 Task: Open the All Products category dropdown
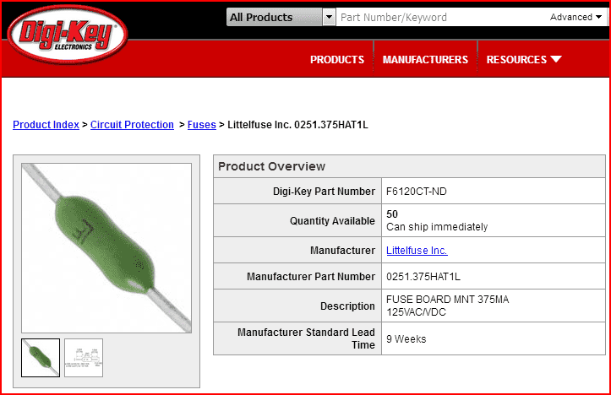pos(281,17)
